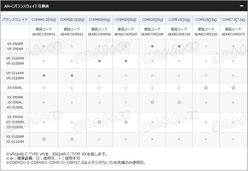Click row label XX S1000L
Viewport: 248px width, 171px height.
pyautogui.click(x=15, y=107)
